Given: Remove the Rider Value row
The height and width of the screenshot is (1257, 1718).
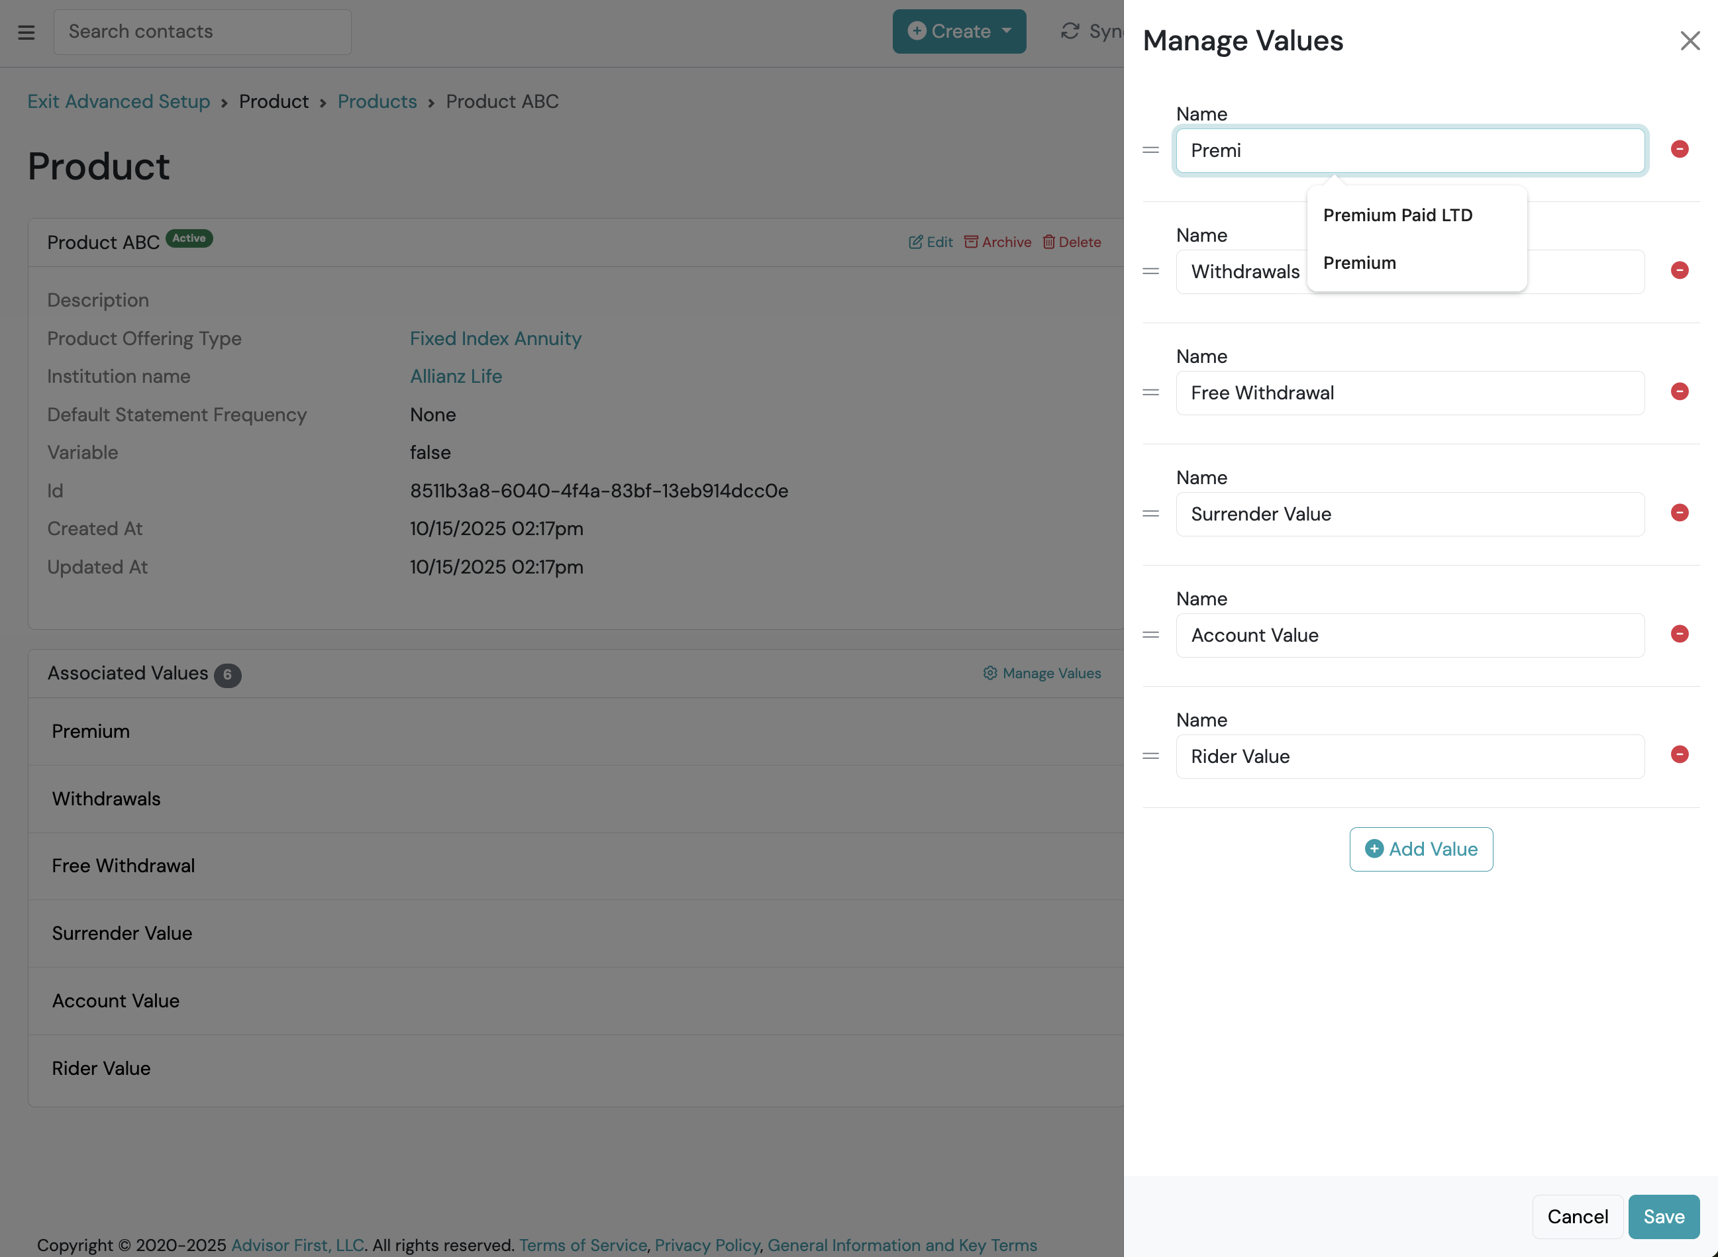Looking at the screenshot, I should (1679, 754).
